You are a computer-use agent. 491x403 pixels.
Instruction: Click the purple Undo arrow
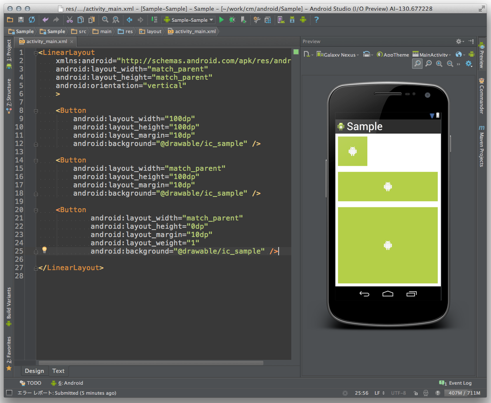[45, 20]
